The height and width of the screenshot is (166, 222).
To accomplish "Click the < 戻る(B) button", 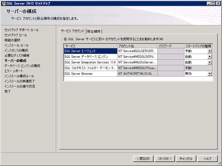I will (143, 159).
